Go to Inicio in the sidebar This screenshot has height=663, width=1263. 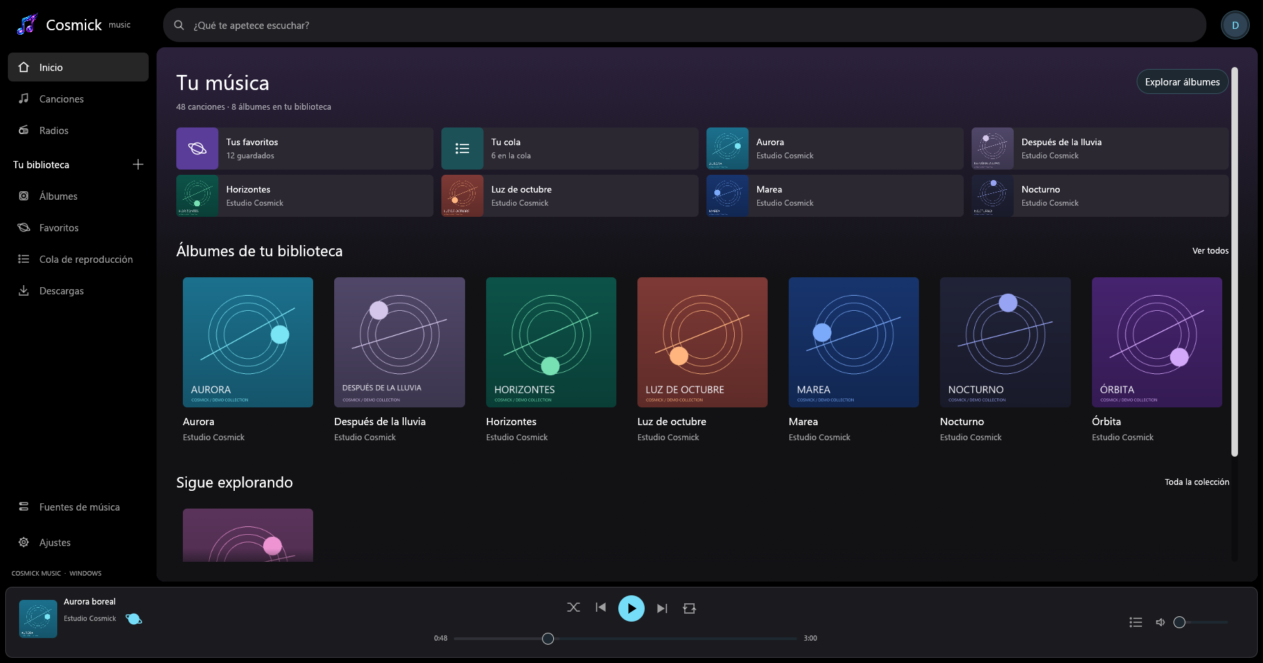point(78,67)
